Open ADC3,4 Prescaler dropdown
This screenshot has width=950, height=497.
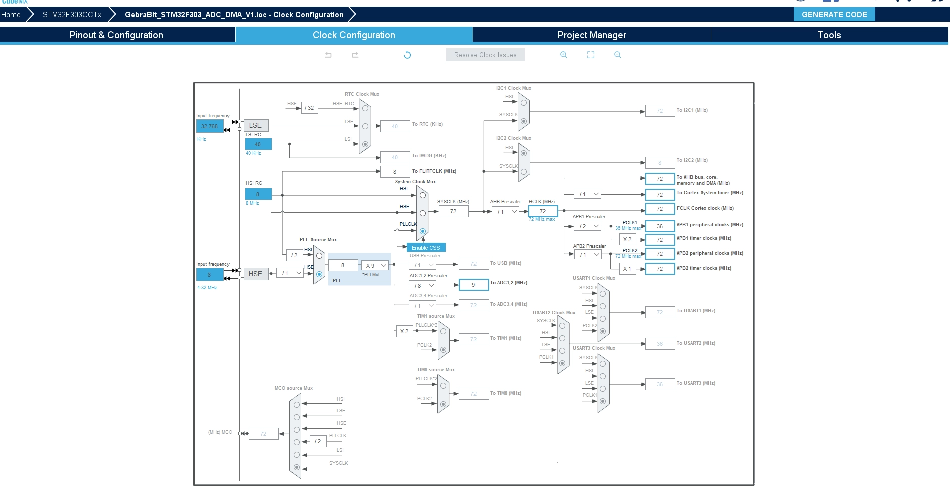(423, 306)
